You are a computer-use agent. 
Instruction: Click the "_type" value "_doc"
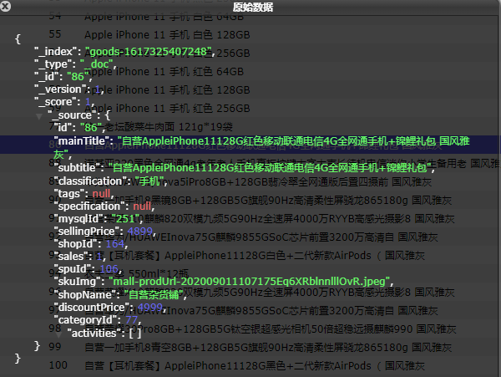pyautogui.click(x=98, y=64)
